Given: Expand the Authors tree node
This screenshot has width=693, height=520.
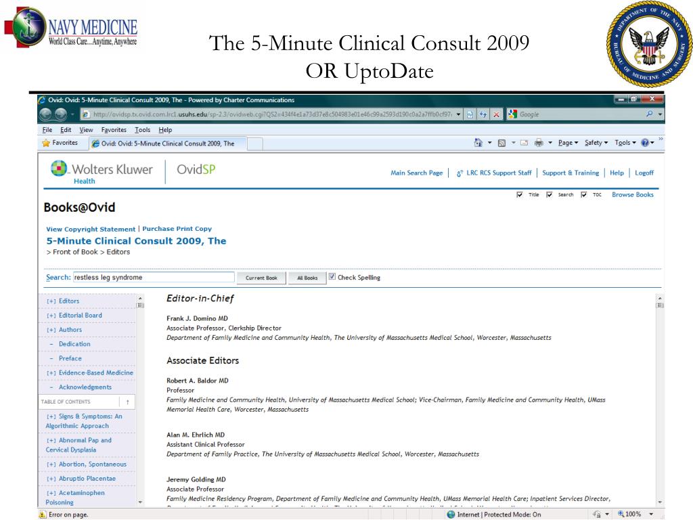Looking at the screenshot, I should click(51, 330).
